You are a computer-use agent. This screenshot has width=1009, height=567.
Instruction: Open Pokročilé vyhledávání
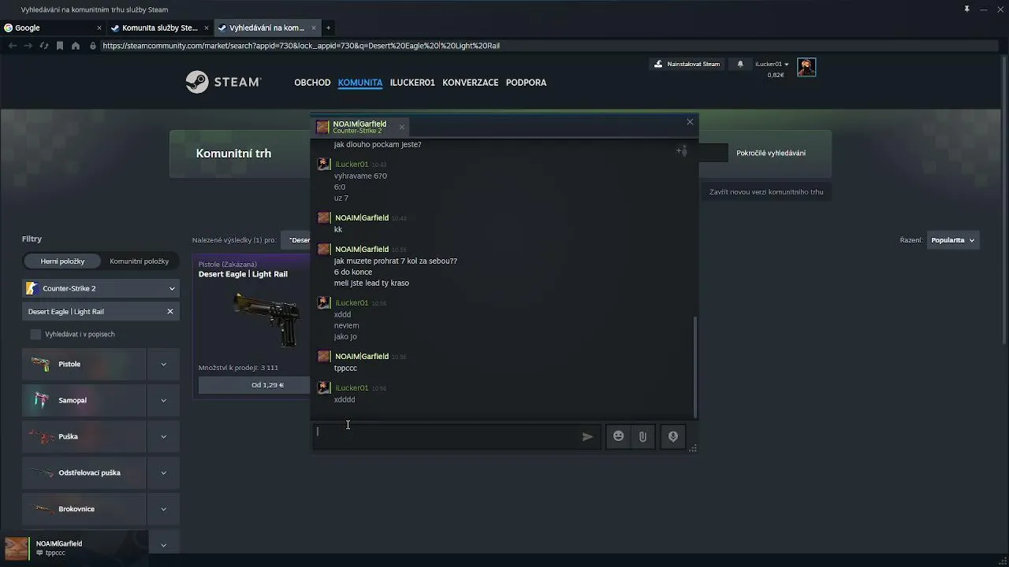(x=771, y=153)
